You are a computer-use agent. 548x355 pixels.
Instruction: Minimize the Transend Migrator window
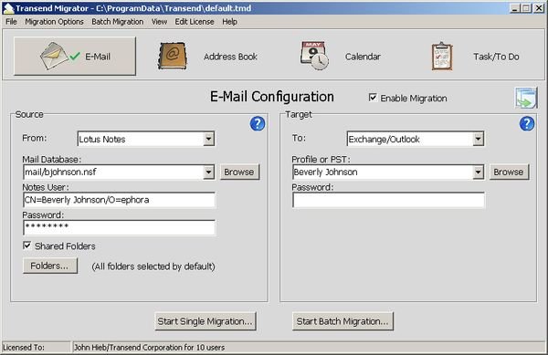[514, 8]
